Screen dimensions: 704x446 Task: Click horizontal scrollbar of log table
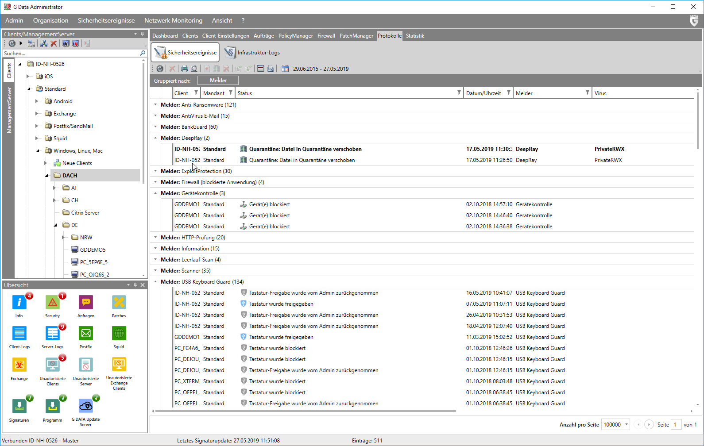click(306, 411)
